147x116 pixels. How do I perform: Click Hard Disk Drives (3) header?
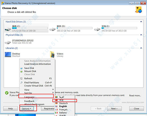[16, 22]
